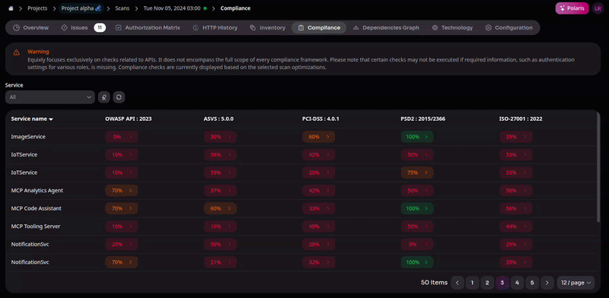Image resolution: width=609 pixels, height=298 pixels.
Task: Open ImageService ISO-27001 35% score
Action: pos(516,137)
